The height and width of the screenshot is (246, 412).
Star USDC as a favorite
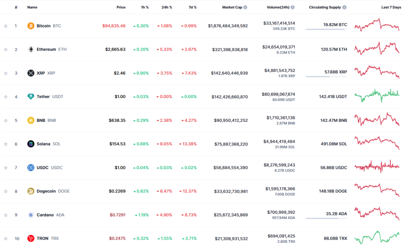click(x=6, y=168)
